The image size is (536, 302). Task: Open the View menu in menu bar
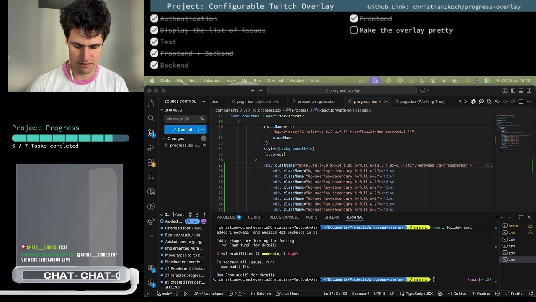point(231,81)
